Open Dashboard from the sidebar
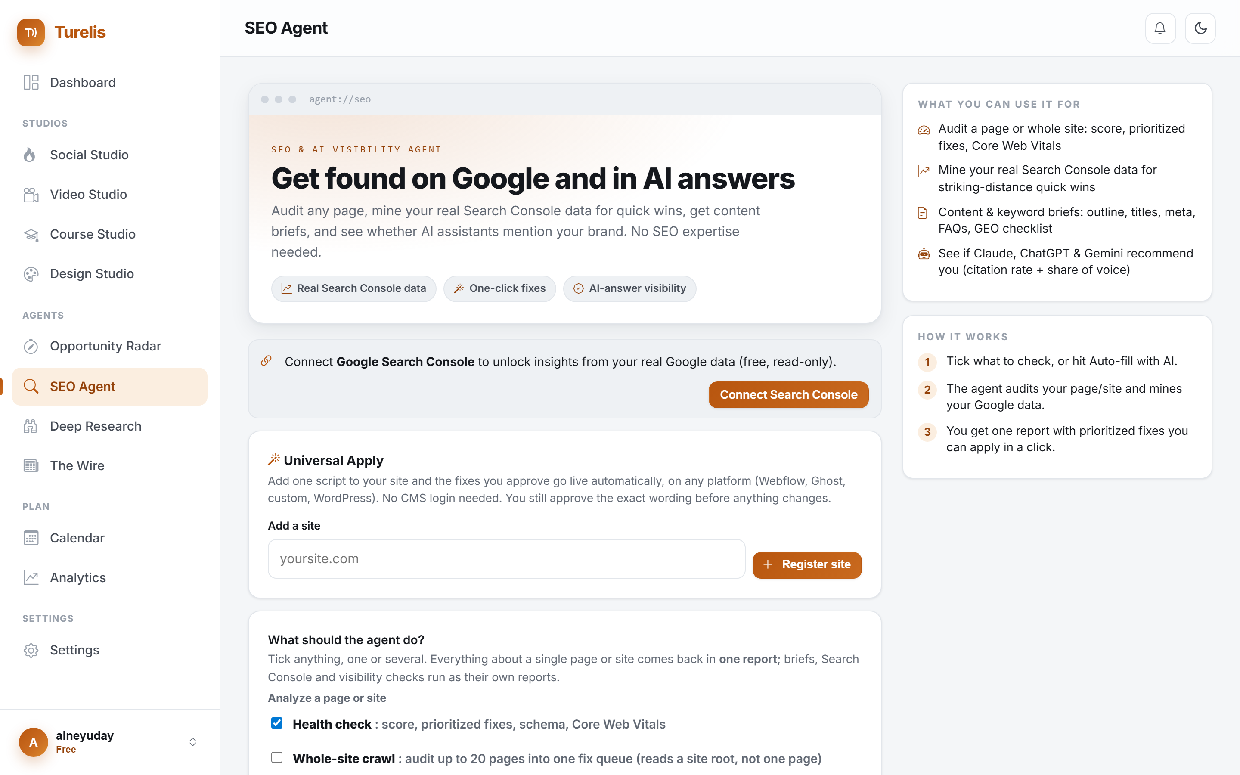The height and width of the screenshot is (775, 1240). (110, 83)
